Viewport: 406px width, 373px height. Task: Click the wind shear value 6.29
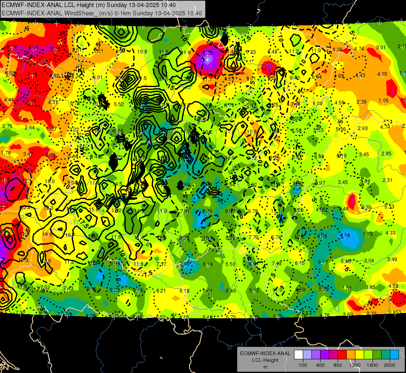tap(338, 50)
